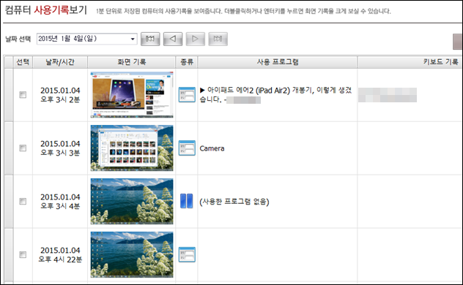Screen dimensions: 463x285
Task: Click blue idle icon for 오후 3시 4분 row
Action: coord(187,201)
